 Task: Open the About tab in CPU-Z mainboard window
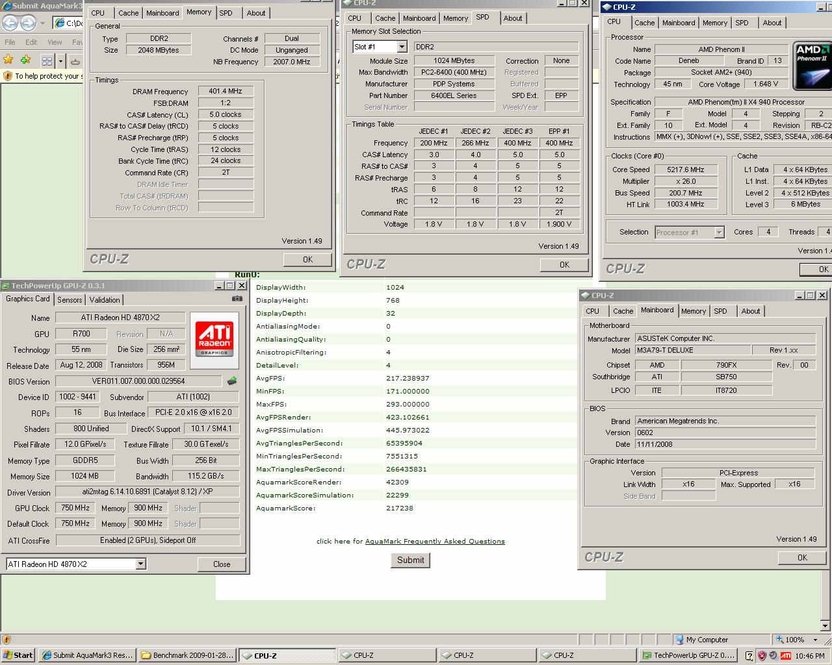(x=751, y=311)
